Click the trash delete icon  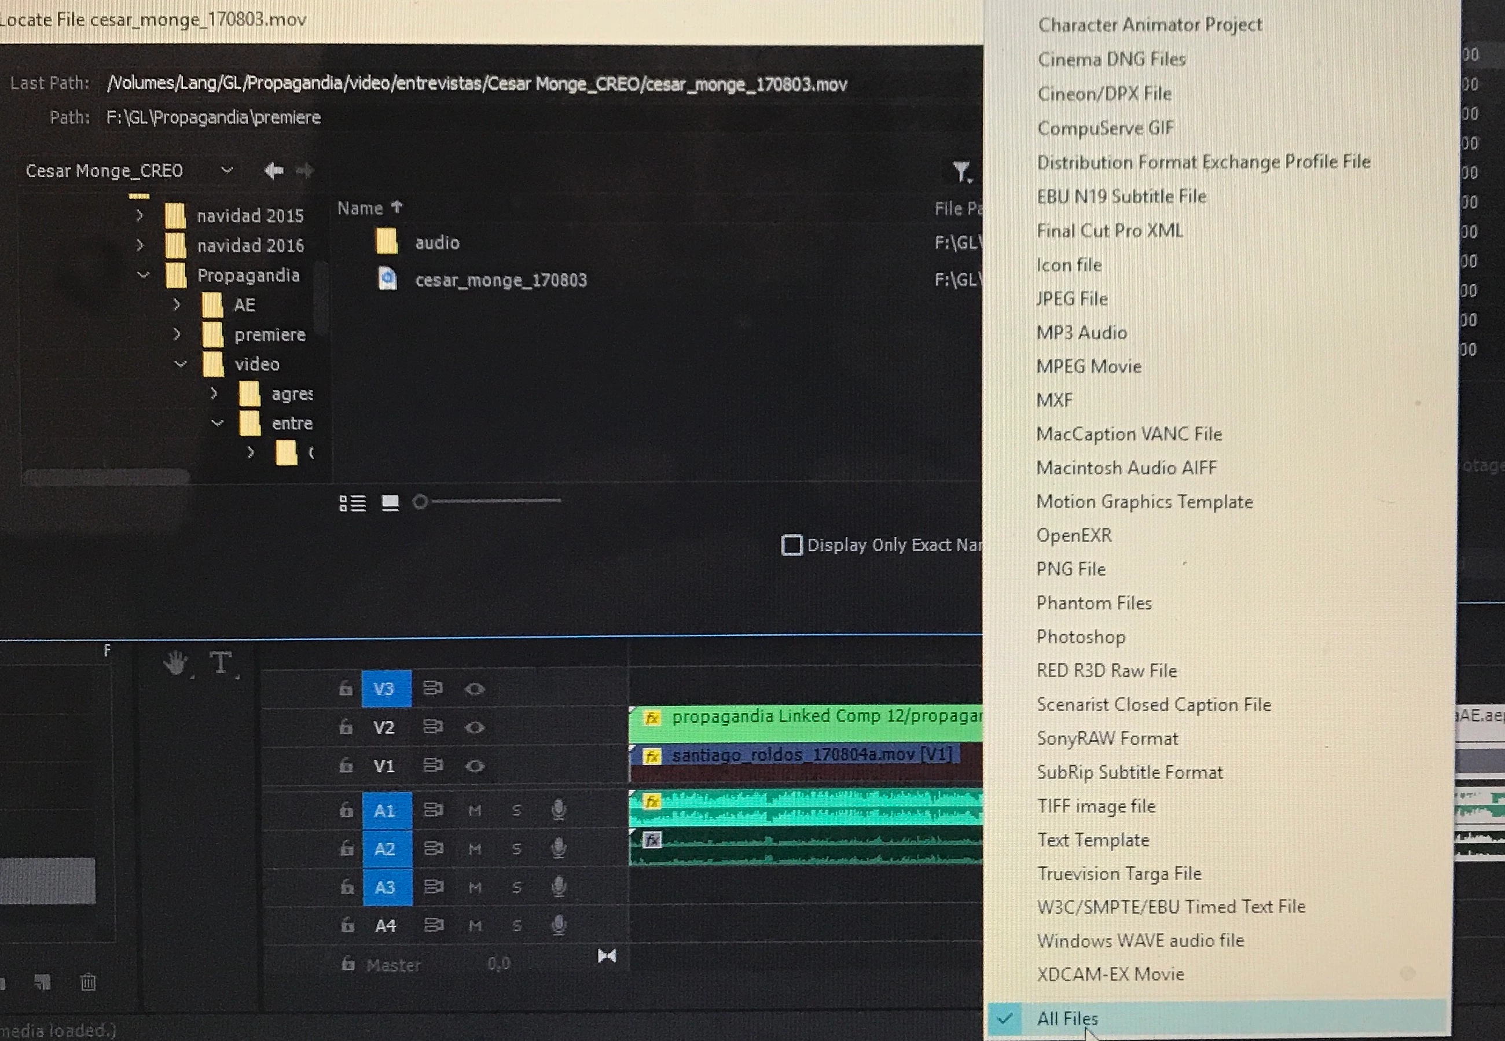(88, 981)
